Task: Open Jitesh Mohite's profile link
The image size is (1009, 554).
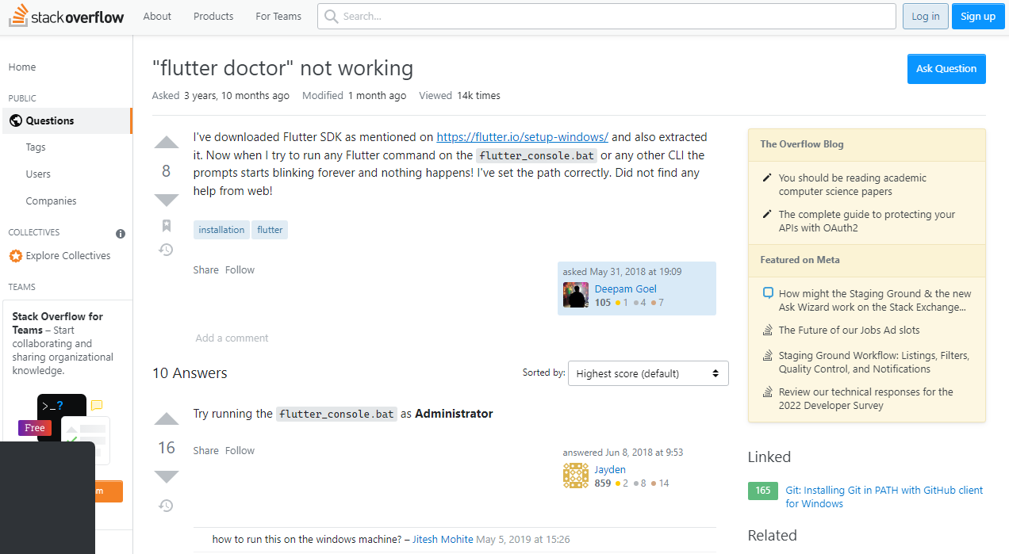Action: click(x=443, y=540)
